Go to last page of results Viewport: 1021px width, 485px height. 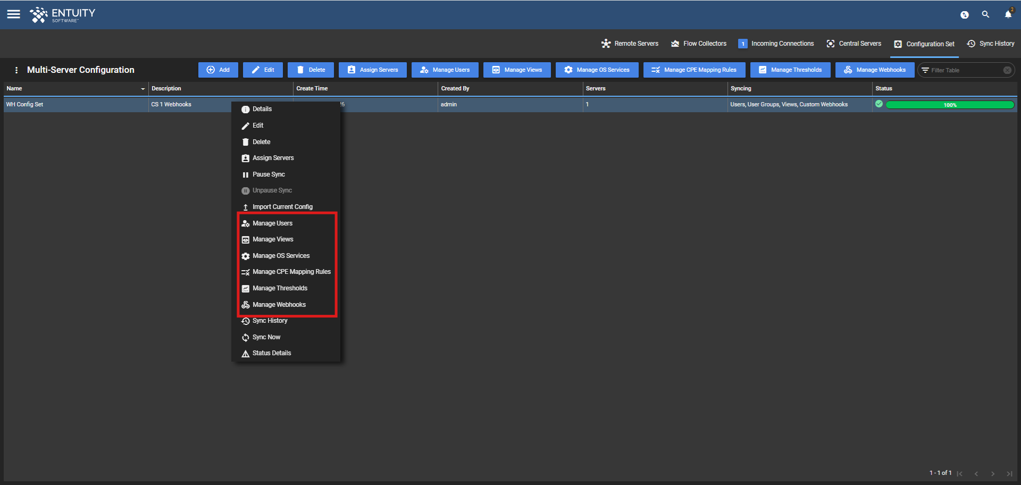click(1009, 473)
